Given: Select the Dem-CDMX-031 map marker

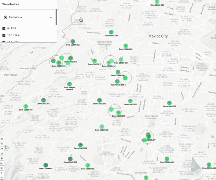Looking at the screenshot, I should (117, 81).
